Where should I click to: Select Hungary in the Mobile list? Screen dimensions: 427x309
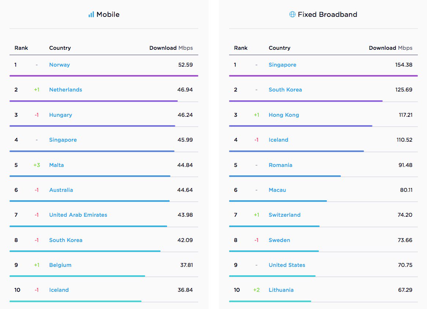pyautogui.click(x=60, y=115)
